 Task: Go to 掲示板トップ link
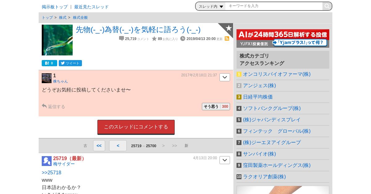[55, 7]
